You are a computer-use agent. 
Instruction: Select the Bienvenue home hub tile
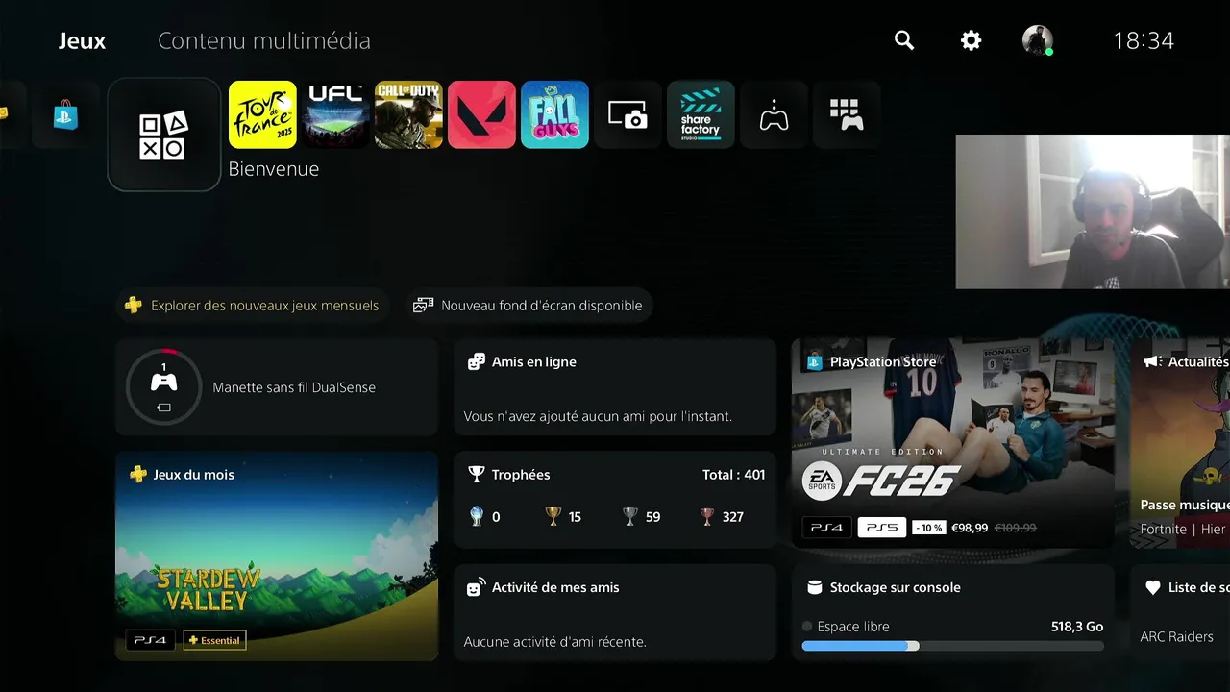[x=164, y=135]
